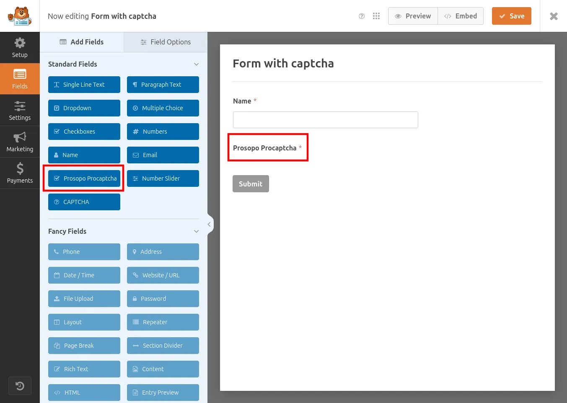The image size is (567, 403).
Task: Open the nine-dot apps grid menu
Action: click(x=376, y=16)
